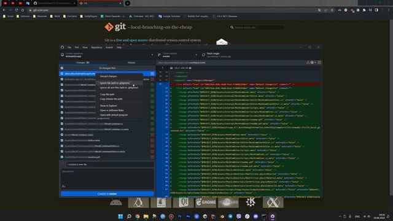Expand the Current repository dropdown

tap(108, 55)
